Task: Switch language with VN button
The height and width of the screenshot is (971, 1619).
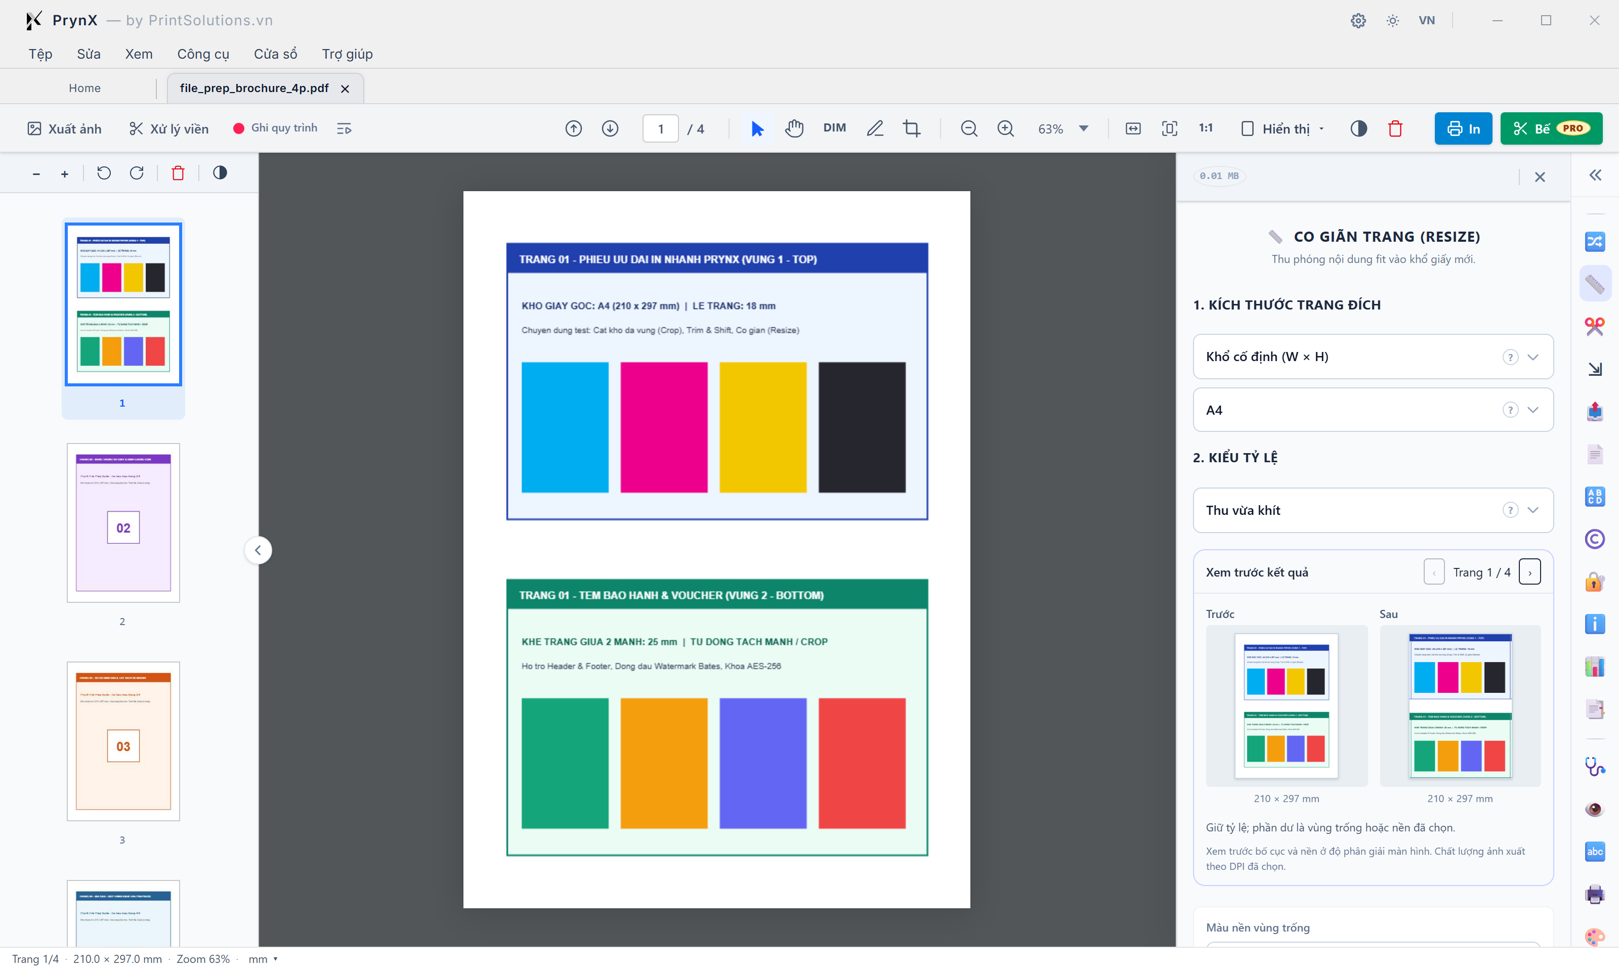Action: [x=1427, y=20]
